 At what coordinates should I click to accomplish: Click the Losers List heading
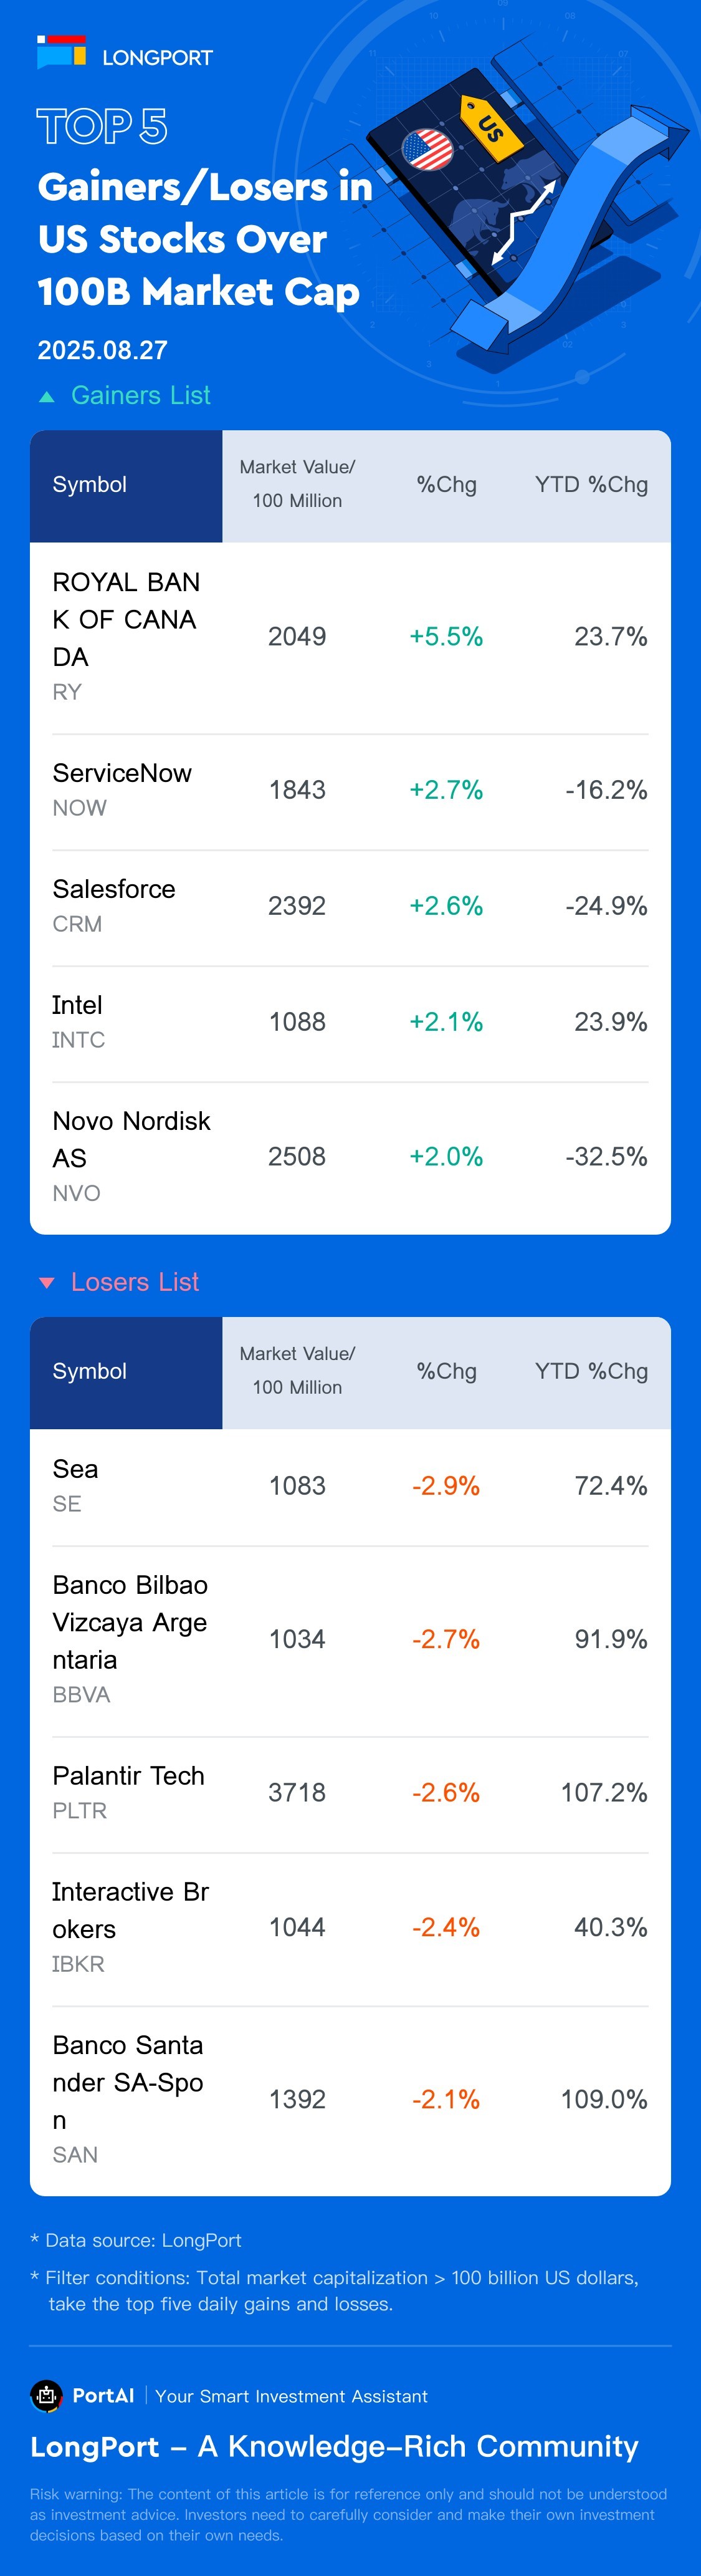click(x=135, y=1282)
